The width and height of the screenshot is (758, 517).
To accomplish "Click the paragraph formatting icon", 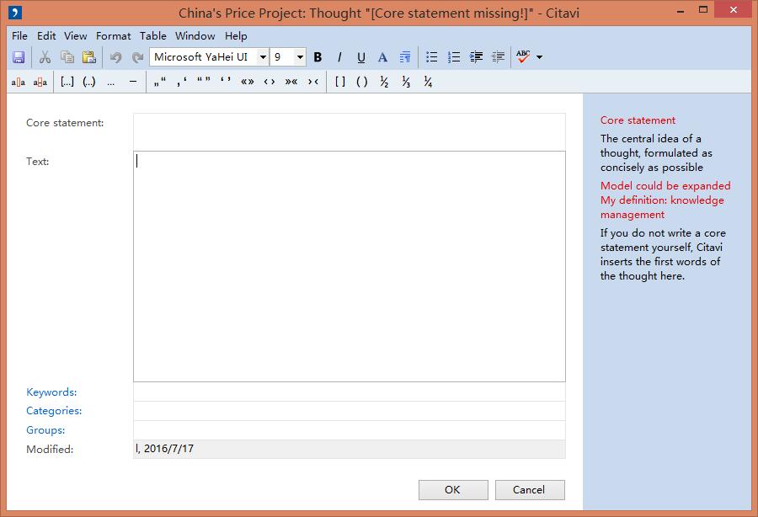I will tap(404, 57).
